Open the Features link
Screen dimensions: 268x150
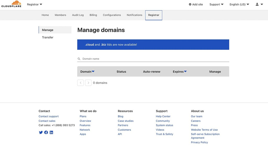click(x=85, y=125)
